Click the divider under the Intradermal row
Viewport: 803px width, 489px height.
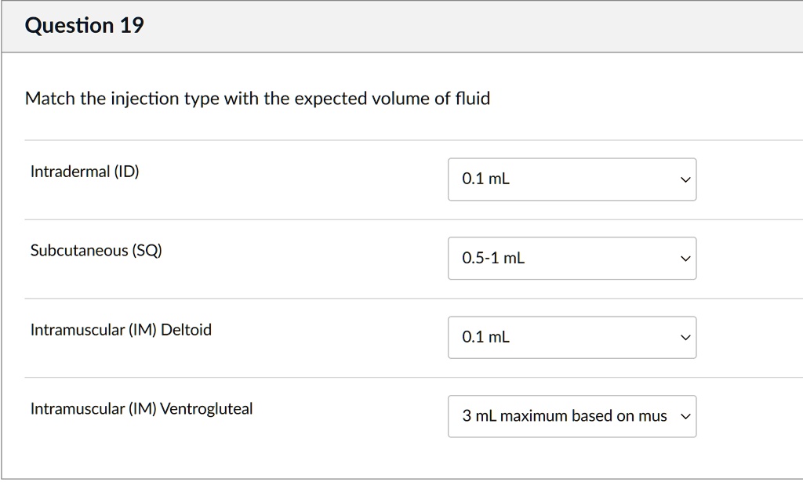tap(401, 219)
